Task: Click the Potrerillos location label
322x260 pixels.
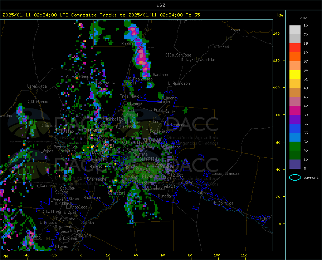Action: (65, 147)
